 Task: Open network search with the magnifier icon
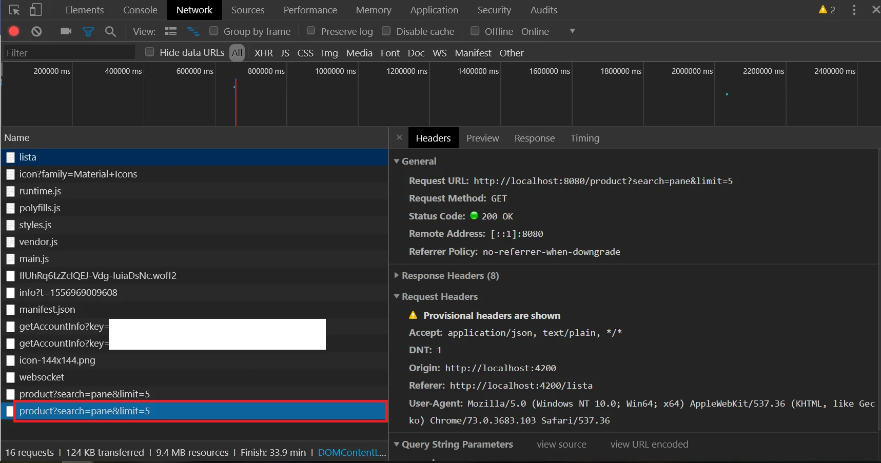tap(110, 32)
